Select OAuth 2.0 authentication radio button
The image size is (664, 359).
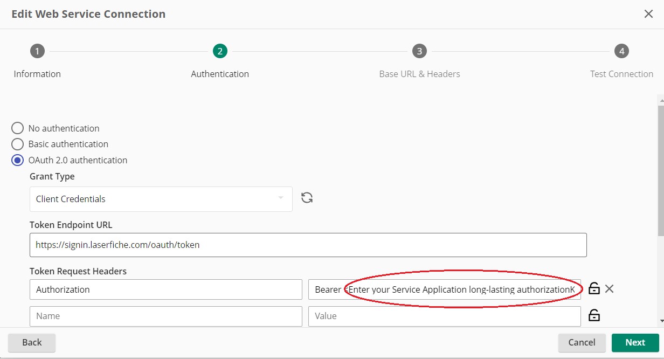click(x=18, y=160)
